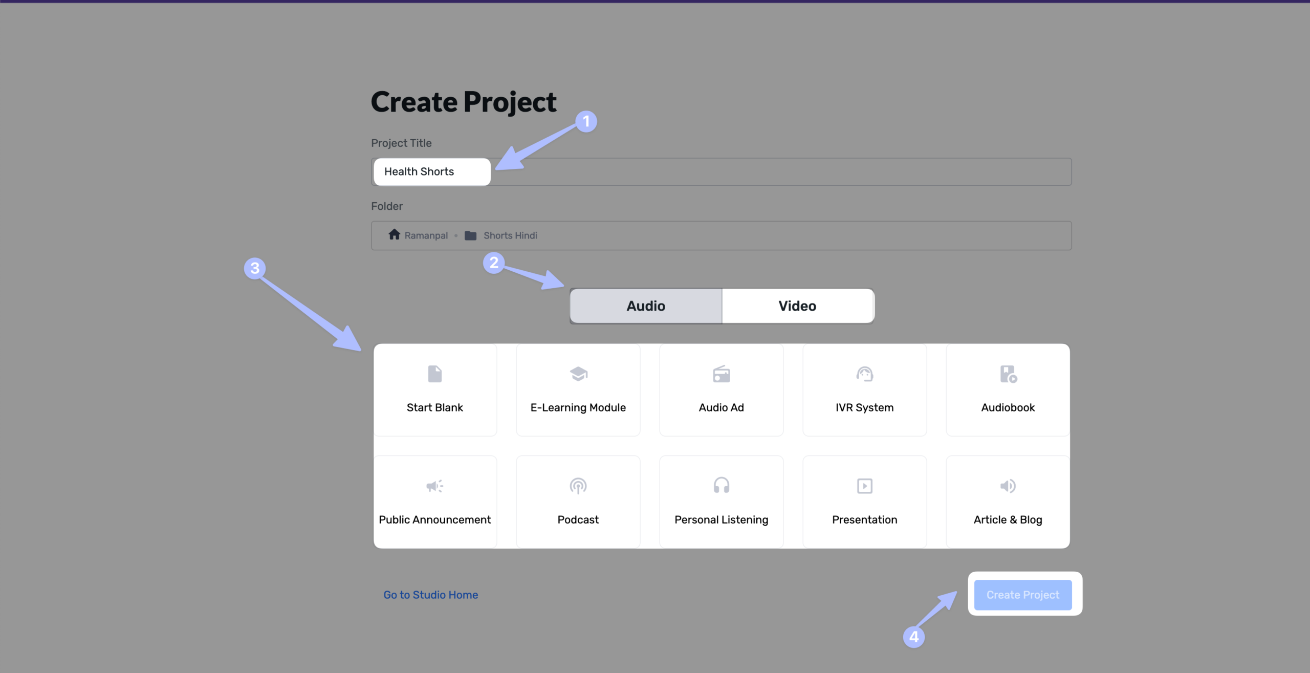Click the Audiobook template label
The width and height of the screenshot is (1310, 673).
click(x=1008, y=407)
